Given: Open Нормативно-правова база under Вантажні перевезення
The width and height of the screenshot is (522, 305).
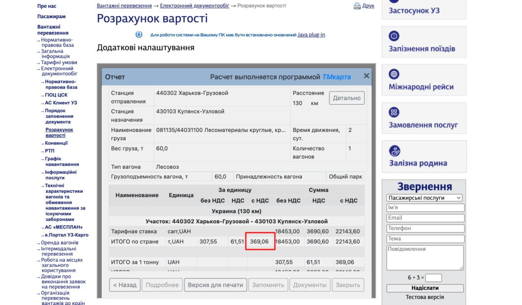Looking at the screenshot, I should pos(57,42).
